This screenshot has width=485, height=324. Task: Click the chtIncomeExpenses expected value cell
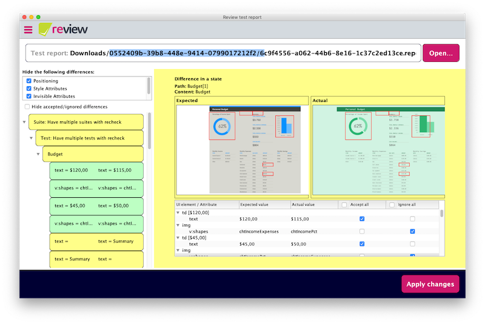coord(259,231)
